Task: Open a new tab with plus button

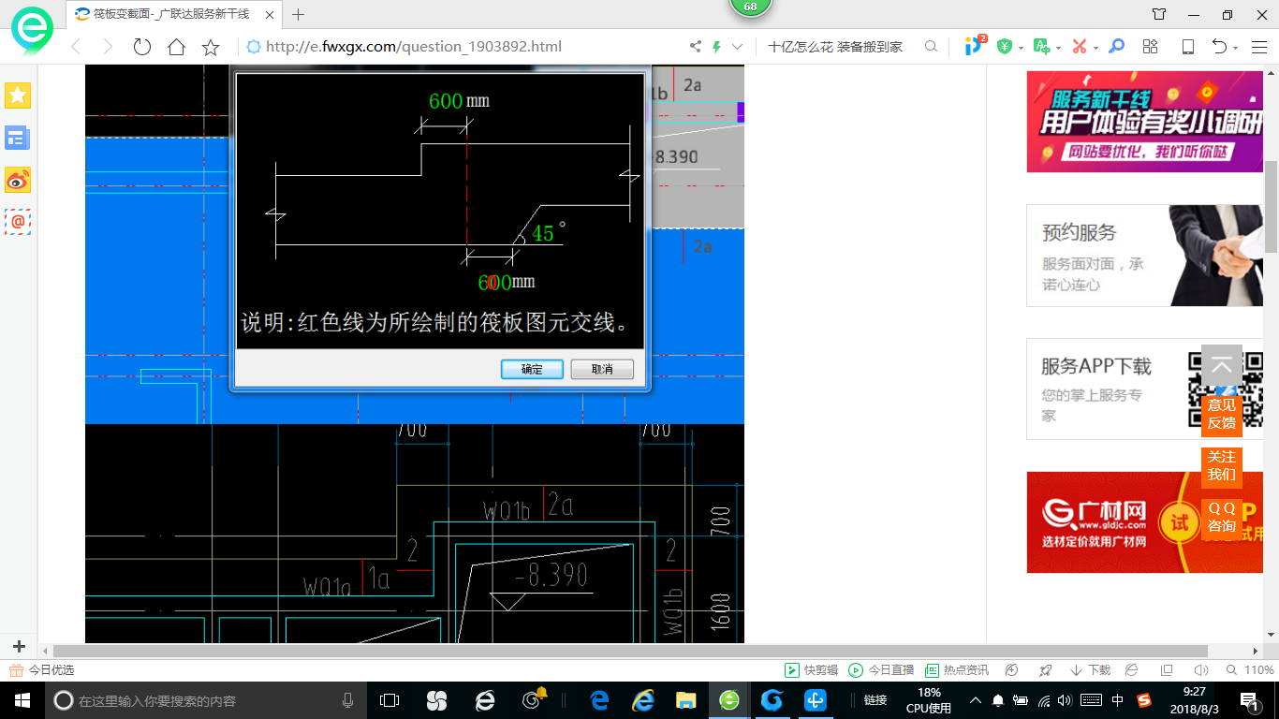Action: (x=299, y=14)
